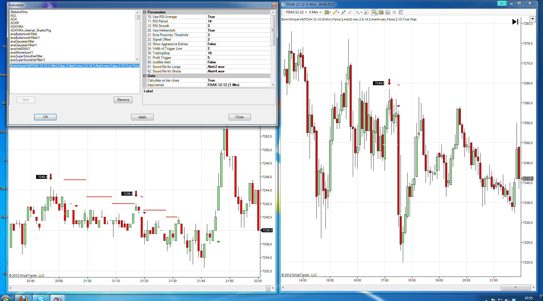Open the 5 Min interval selector

[315, 12]
